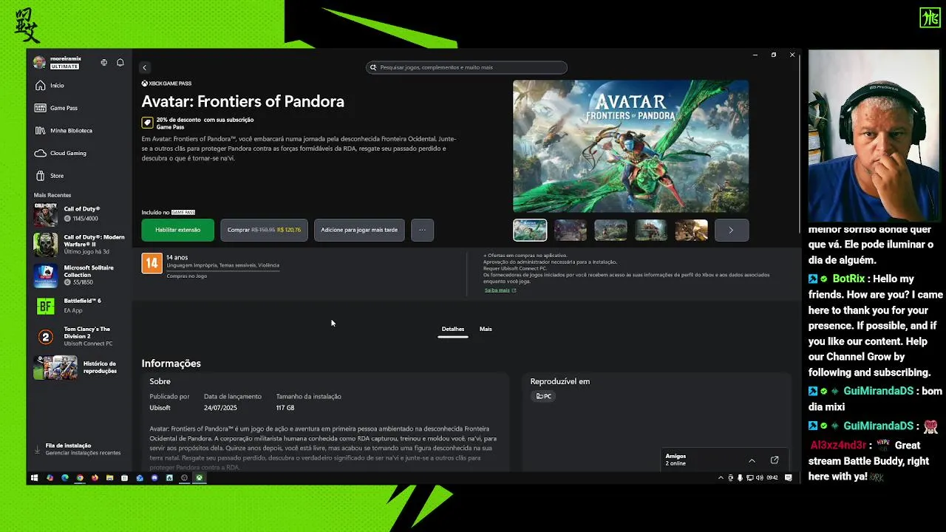Click the network tray icon

point(750,478)
